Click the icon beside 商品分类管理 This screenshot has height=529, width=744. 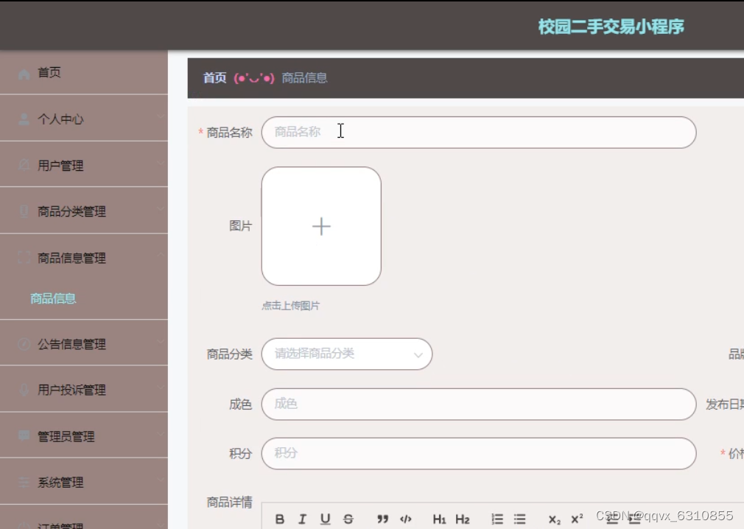click(x=24, y=211)
